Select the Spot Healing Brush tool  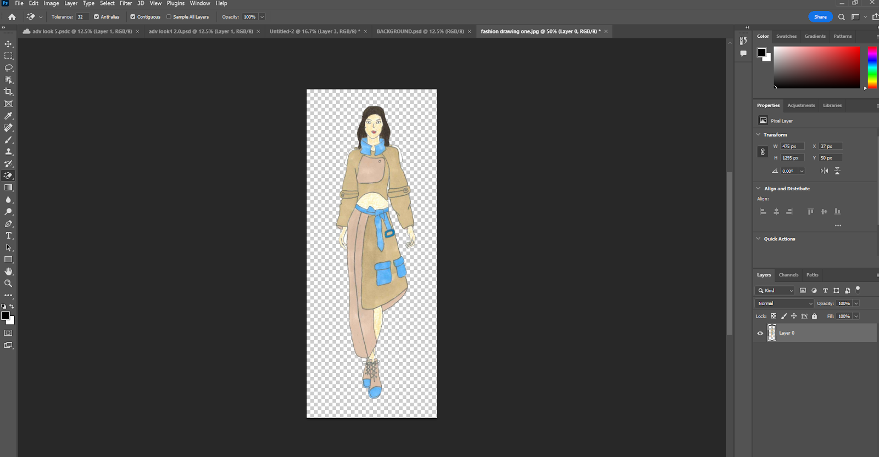click(x=8, y=128)
